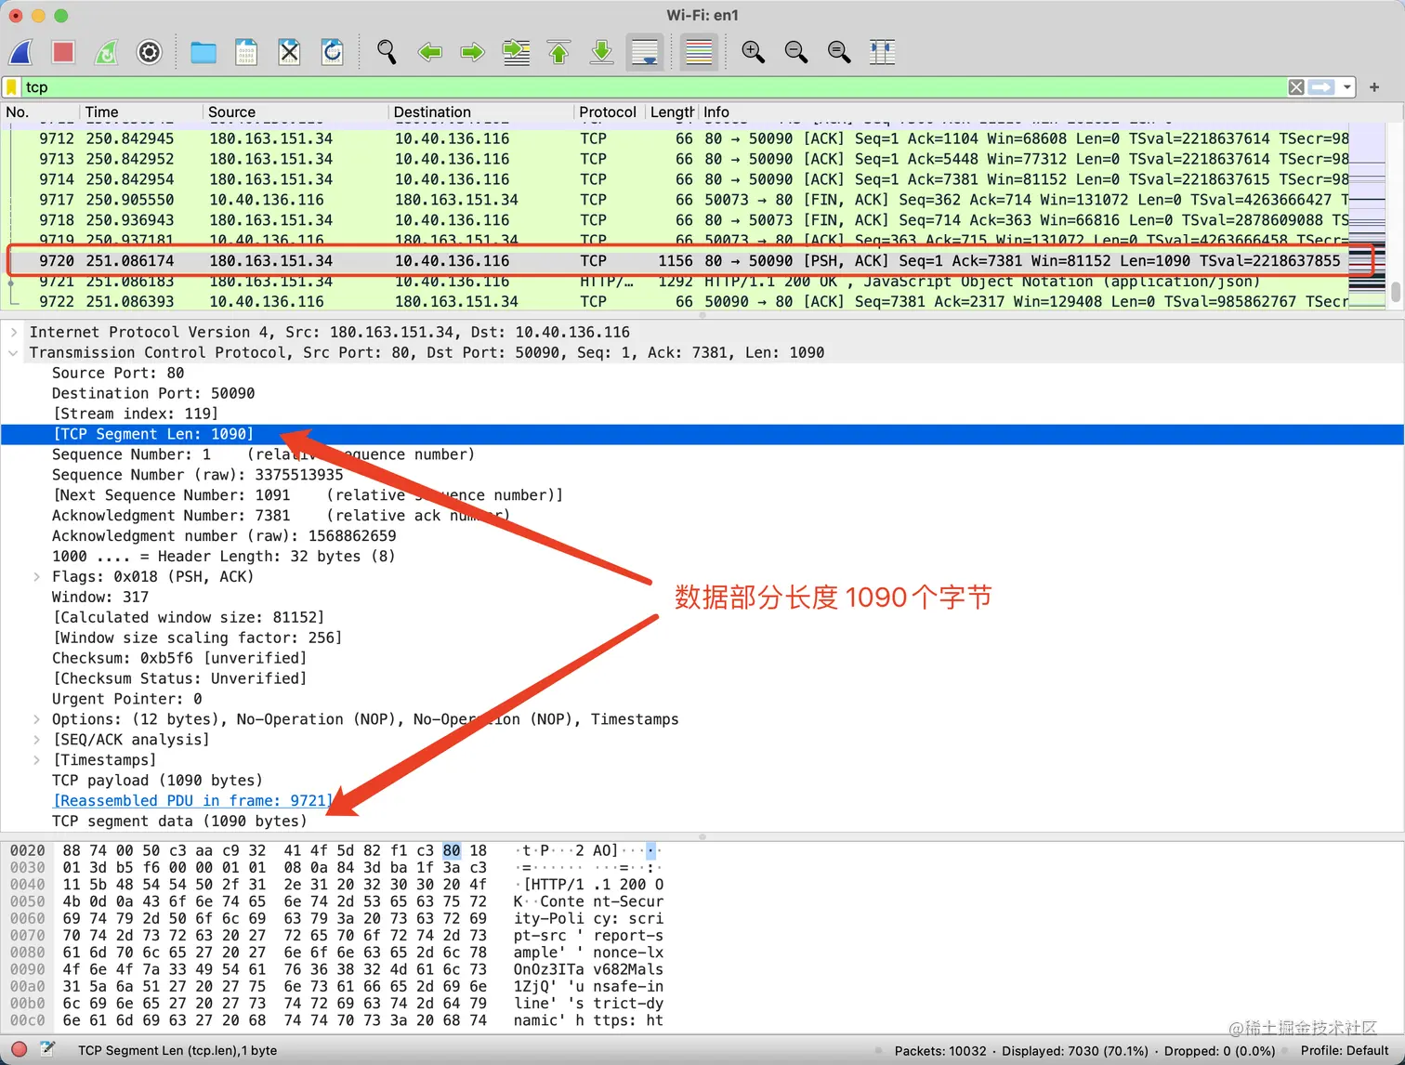This screenshot has height=1065, width=1405.
Task: Select Sequence Number (raw) field
Action: click(x=198, y=475)
